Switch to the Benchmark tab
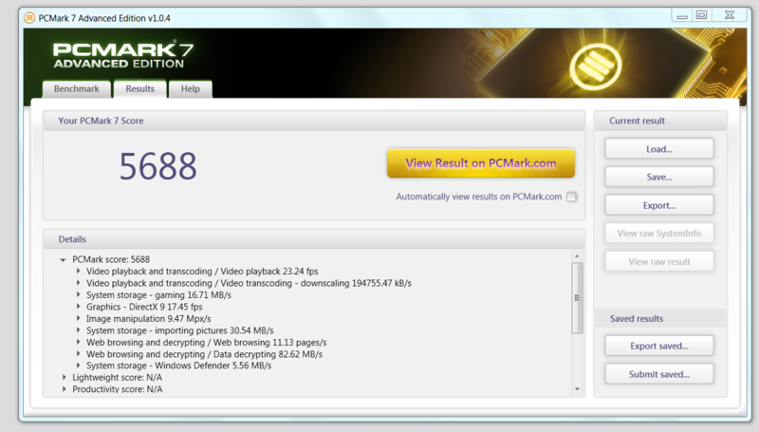The width and height of the screenshot is (759, 432). click(x=77, y=89)
